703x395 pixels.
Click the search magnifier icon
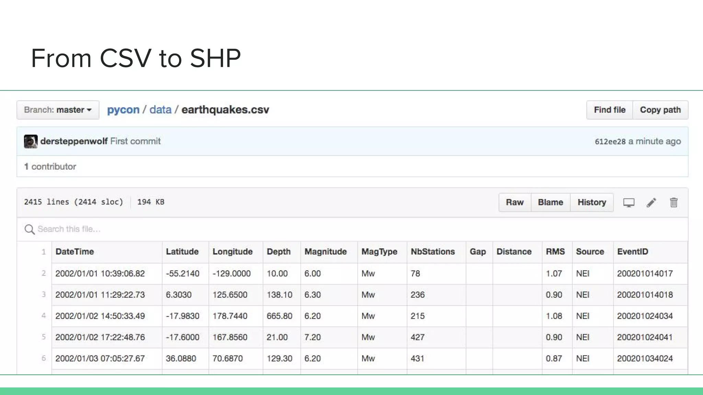pos(30,229)
